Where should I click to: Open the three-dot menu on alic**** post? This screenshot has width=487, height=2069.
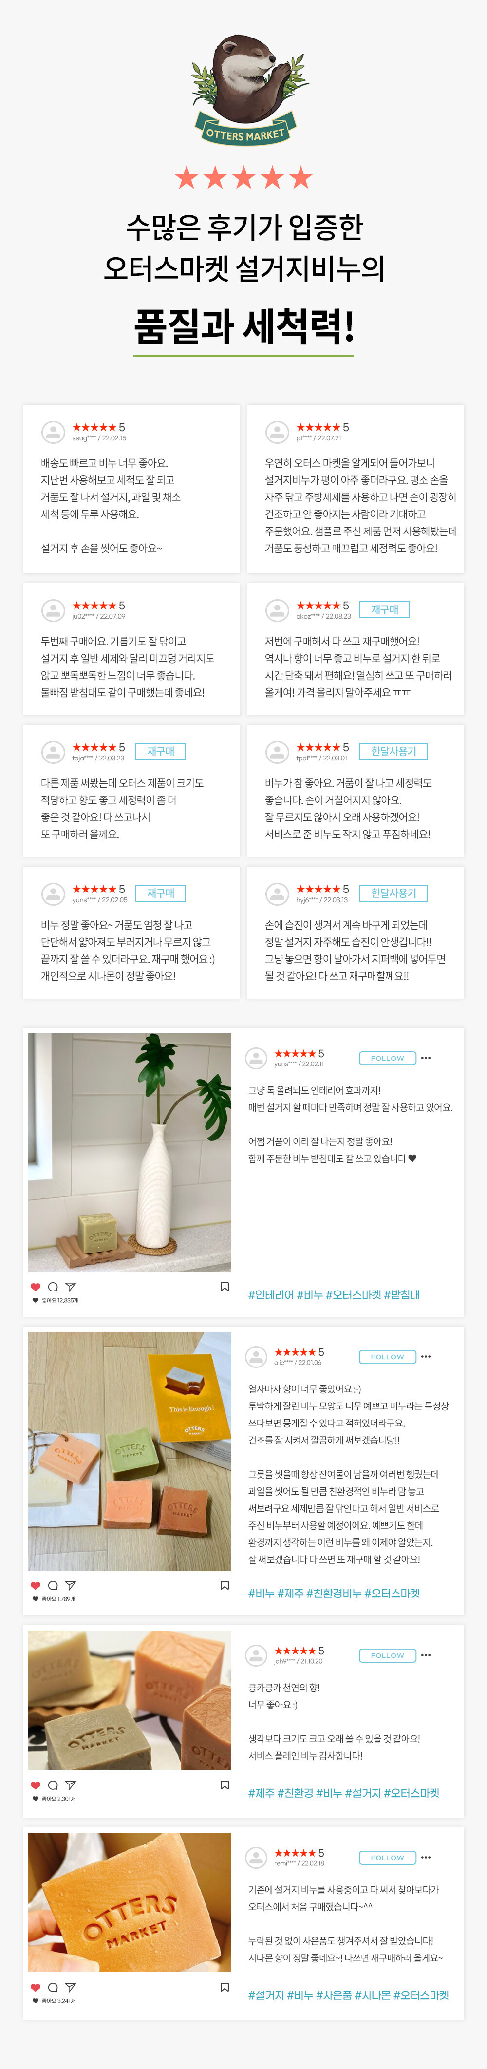[x=426, y=1357]
